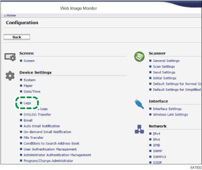Open On-demand Email Notification

pos(47,132)
